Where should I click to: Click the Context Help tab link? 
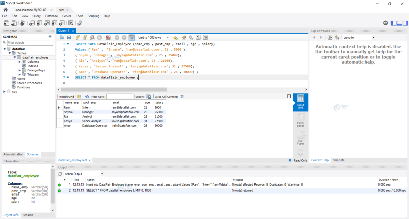point(320,160)
